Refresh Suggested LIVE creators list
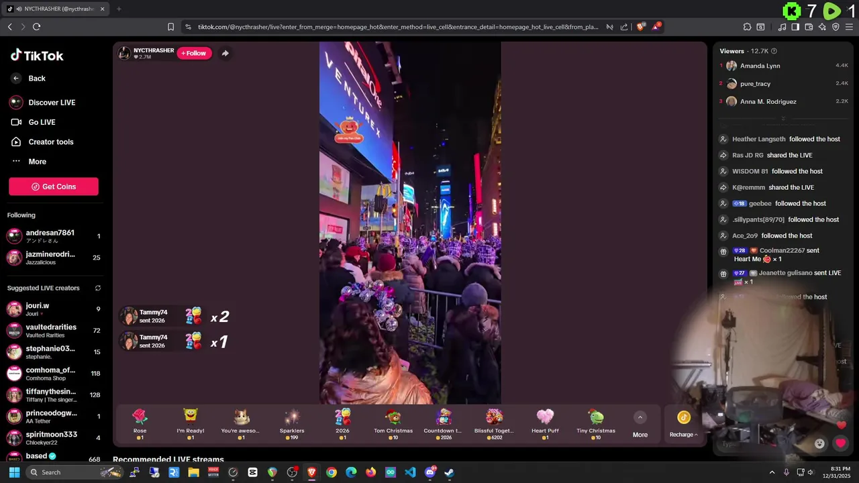 click(98, 288)
